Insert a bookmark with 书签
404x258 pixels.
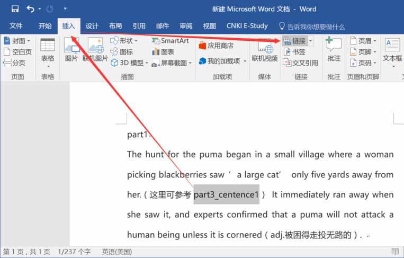point(294,52)
